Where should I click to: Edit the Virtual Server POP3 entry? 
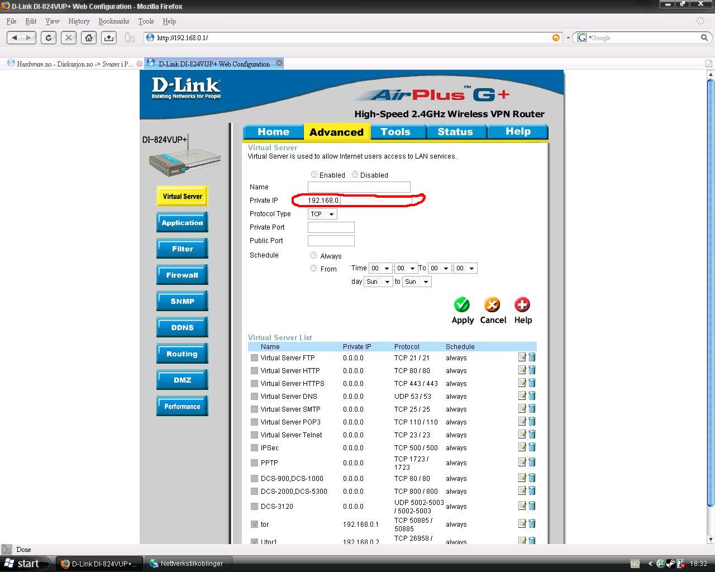(x=522, y=421)
